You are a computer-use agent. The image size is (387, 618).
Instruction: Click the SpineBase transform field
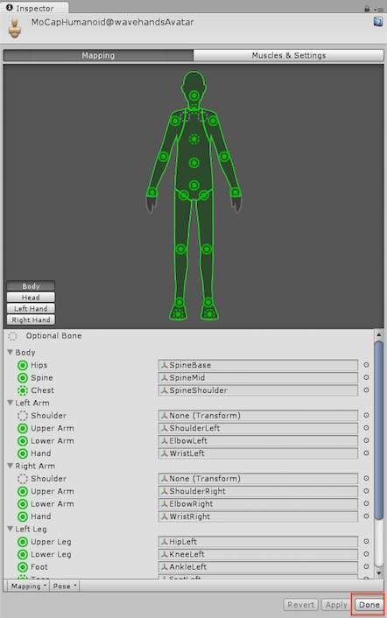tap(258, 365)
